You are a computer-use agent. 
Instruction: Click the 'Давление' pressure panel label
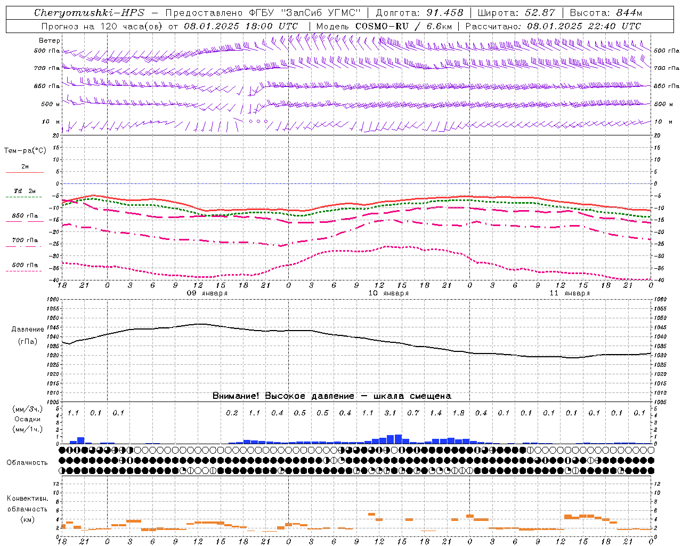[28, 330]
